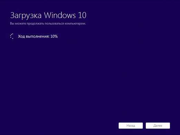Image resolution: width=180 pixels, height=135 pixels.
Task: Click the 'Ход выполнения: 10%' progress text
Action: 38,36
